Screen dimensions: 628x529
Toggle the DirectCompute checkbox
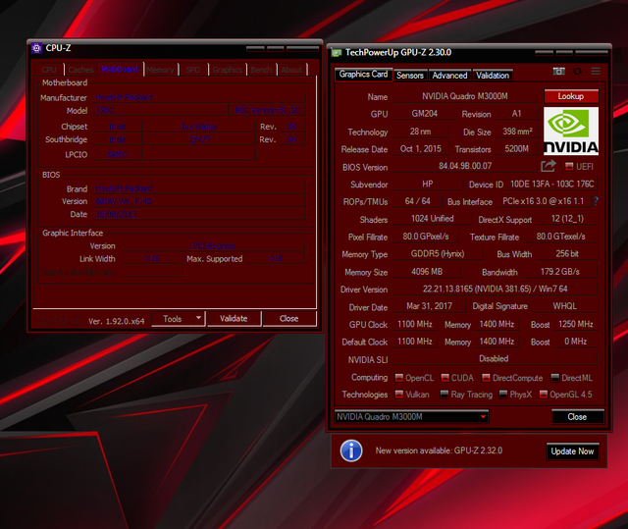pos(487,378)
